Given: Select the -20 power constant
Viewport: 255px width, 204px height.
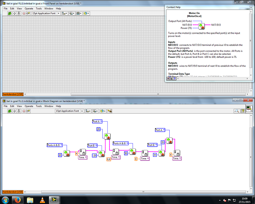Looking at the screenshot, I should 94,155.
